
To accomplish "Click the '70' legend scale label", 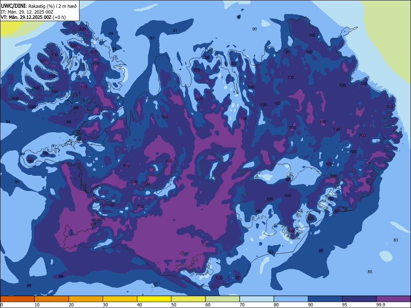I will (242, 305).
